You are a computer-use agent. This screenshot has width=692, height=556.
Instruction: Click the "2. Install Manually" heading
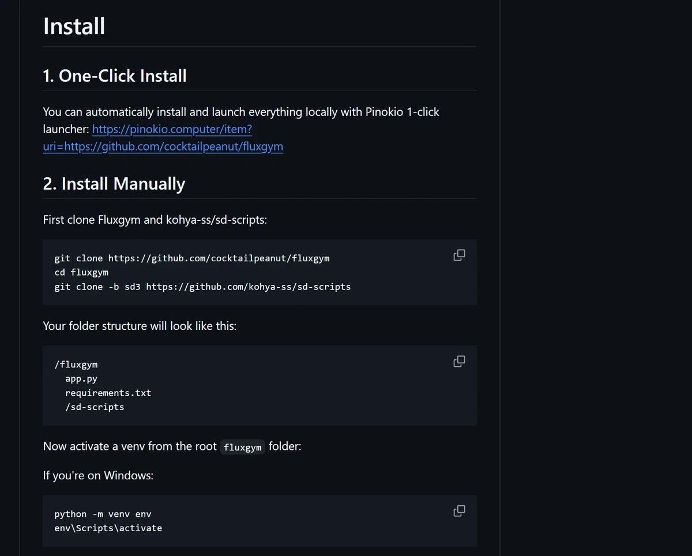click(114, 184)
